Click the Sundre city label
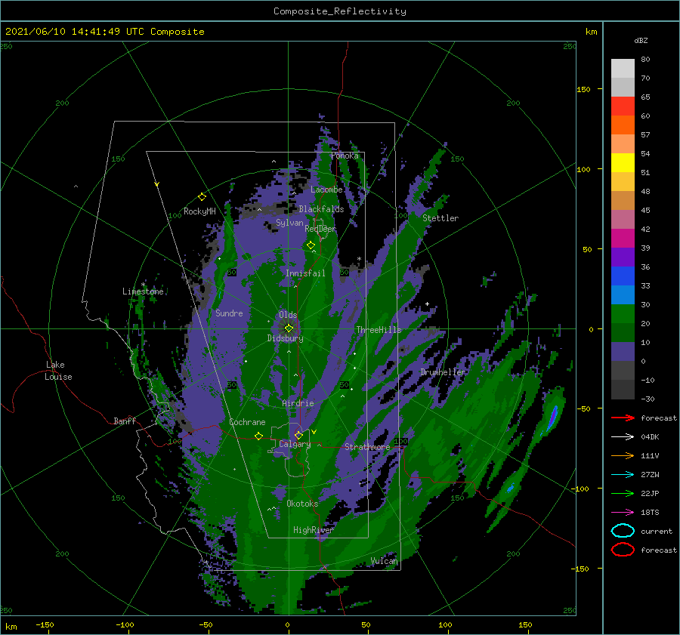Screen dimensions: 680x635 point(229,313)
